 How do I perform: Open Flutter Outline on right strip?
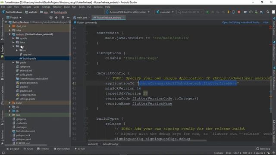click(274, 26)
